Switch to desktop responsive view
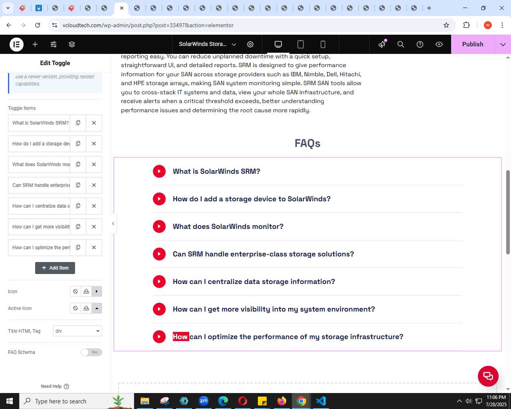Viewport: 511px width, 409px height. click(x=278, y=44)
